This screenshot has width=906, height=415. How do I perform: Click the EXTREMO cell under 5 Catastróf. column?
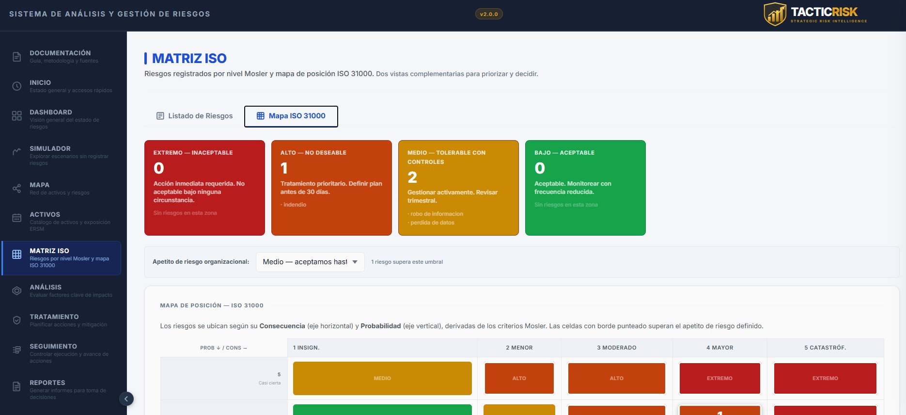[x=825, y=378]
